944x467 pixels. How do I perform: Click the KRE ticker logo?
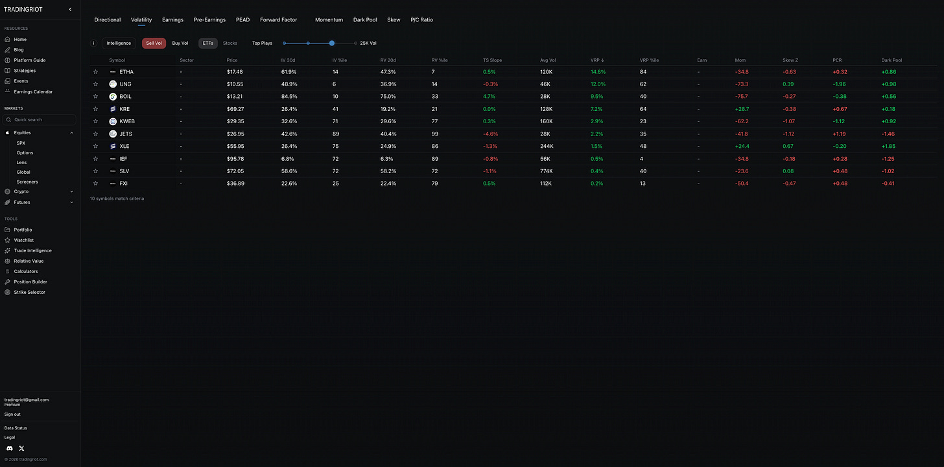click(113, 109)
